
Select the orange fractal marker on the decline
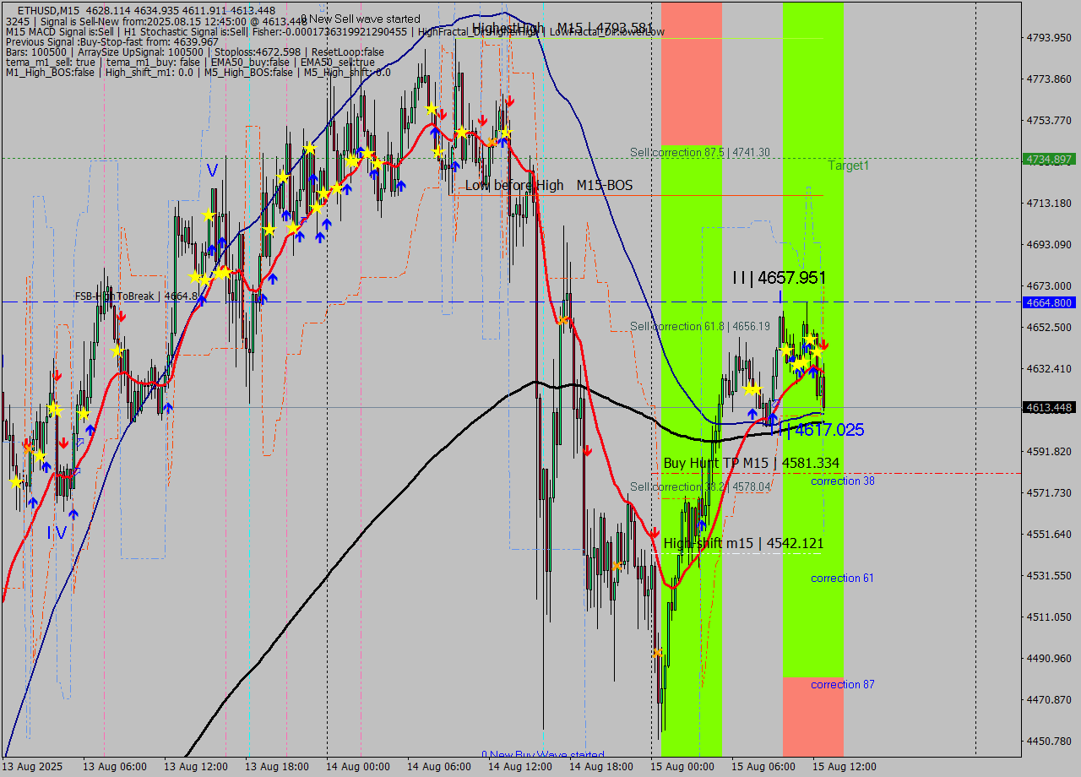[x=562, y=319]
